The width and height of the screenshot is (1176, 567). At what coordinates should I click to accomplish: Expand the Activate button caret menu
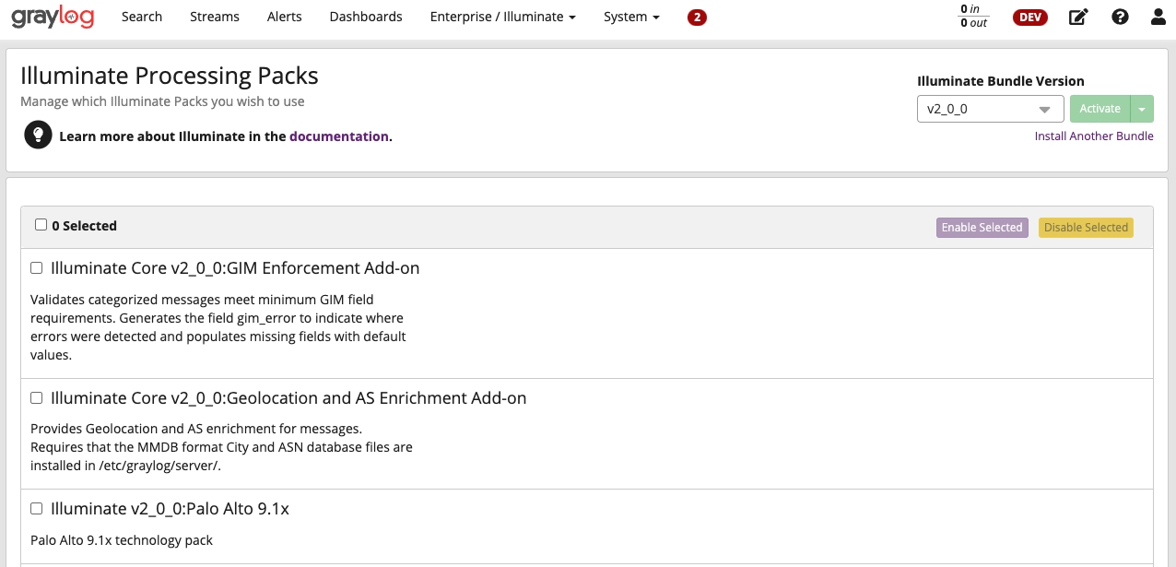pos(1142,109)
